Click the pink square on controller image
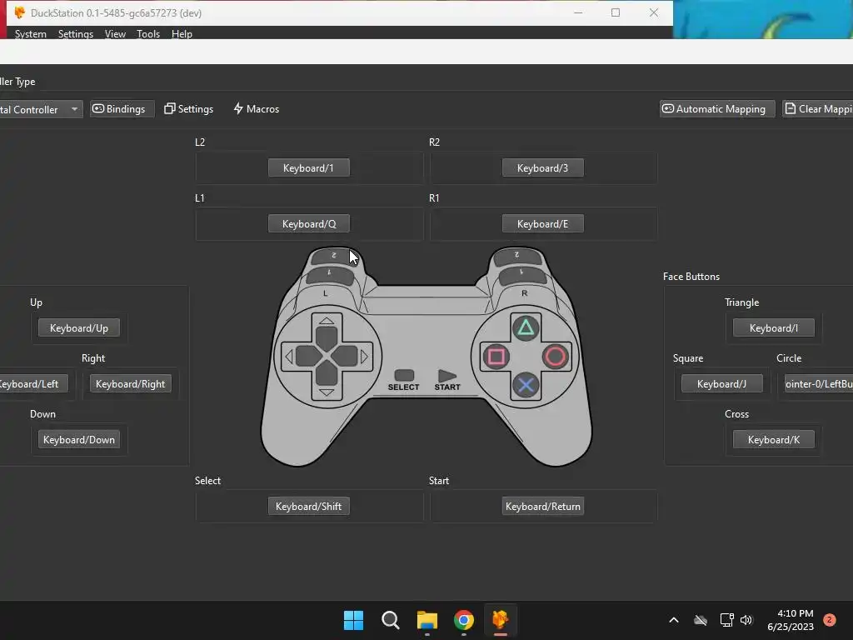Screen dimensions: 853x640 point(496,357)
